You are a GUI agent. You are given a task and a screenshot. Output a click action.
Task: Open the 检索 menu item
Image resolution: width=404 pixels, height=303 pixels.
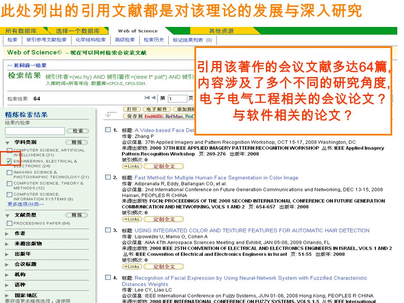coord(12,40)
